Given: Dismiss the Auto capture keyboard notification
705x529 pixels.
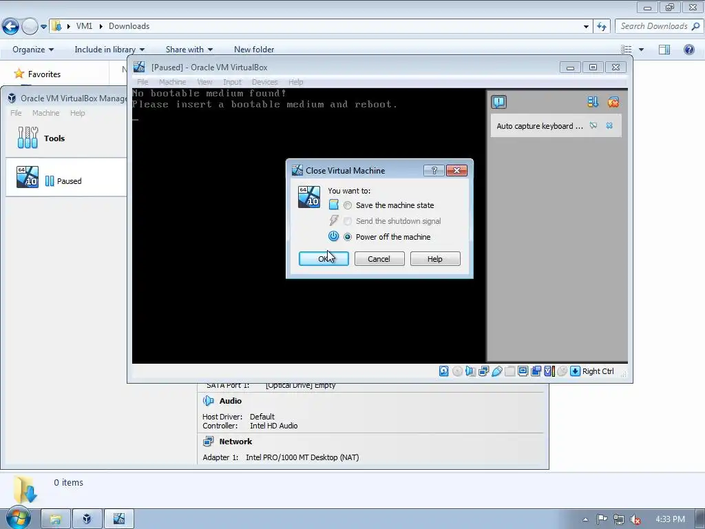Looking at the screenshot, I should click(x=609, y=126).
